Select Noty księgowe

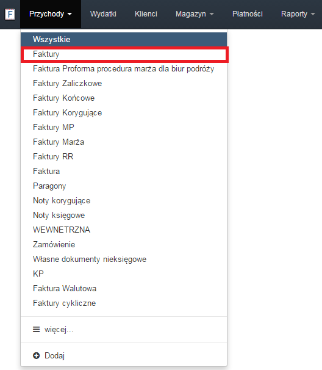pyautogui.click(x=124, y=215)
